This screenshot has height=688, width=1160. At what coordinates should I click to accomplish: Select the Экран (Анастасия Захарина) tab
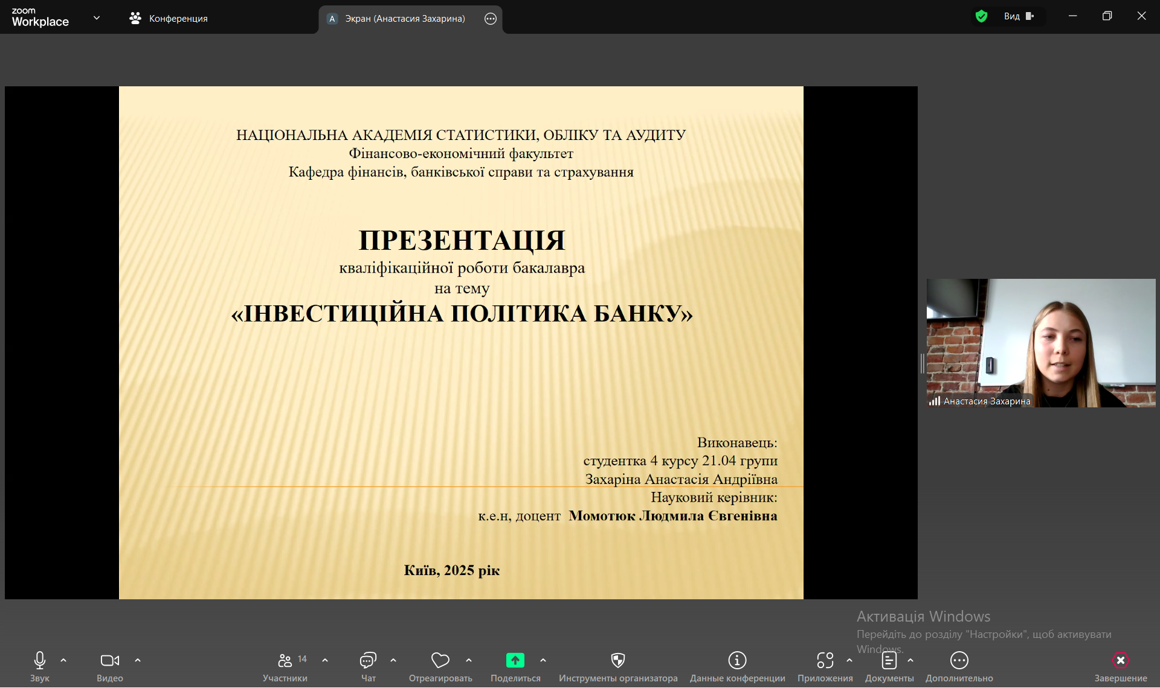pyautogui.click(x=405, y=19)
